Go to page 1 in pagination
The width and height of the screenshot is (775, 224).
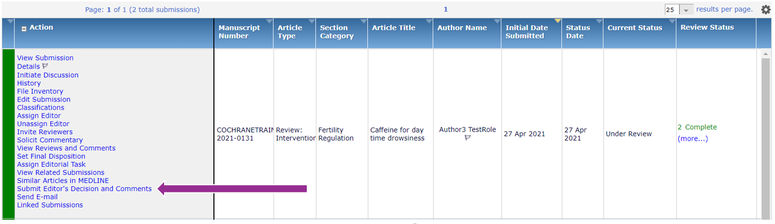[446, 10]
